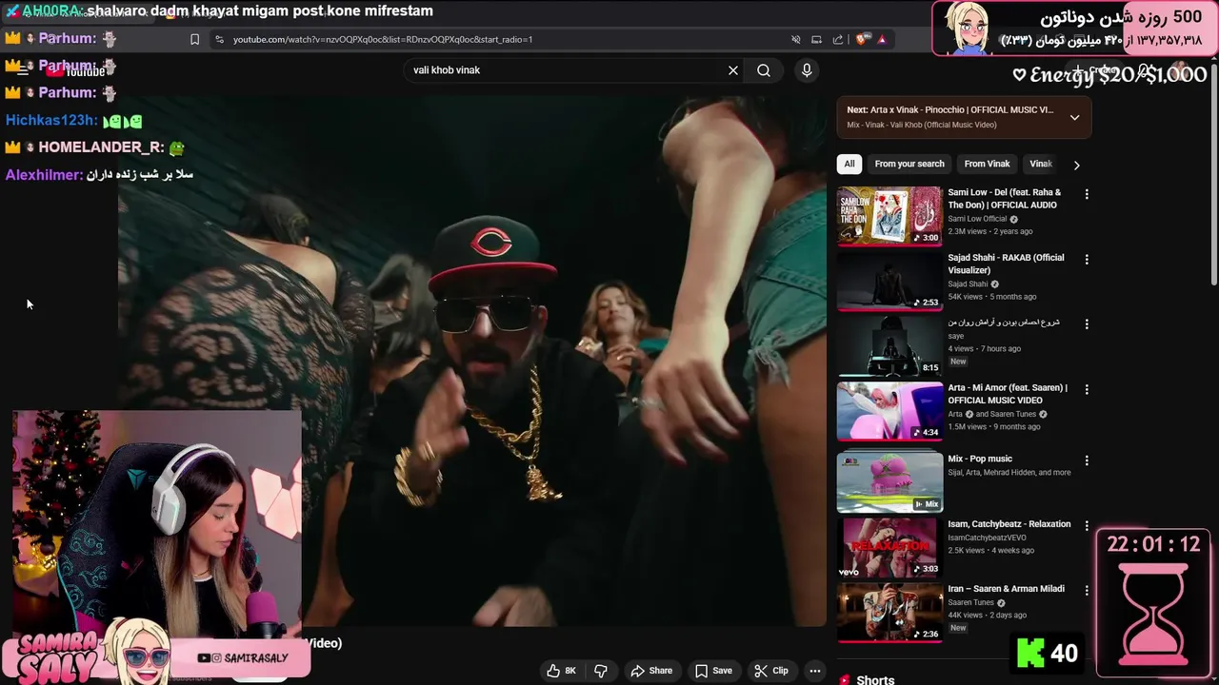Open options menu for Isam Relaxation video
Image resolution: width=1219 pixels, height=685 pixels.
coord(1087,525)
